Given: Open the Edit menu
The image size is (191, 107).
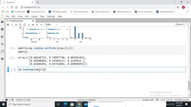Looking at the screenshot, I should pos(13,16).
